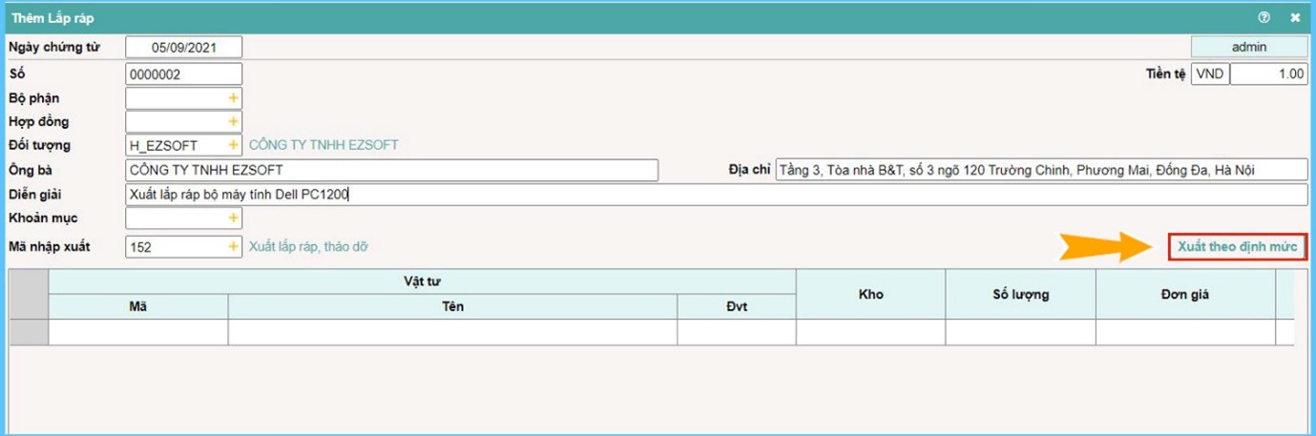This screenshot has width=1316, height=436.
Task: Click plus icon in Hợp đồng field
Action: tap(233, 122)
